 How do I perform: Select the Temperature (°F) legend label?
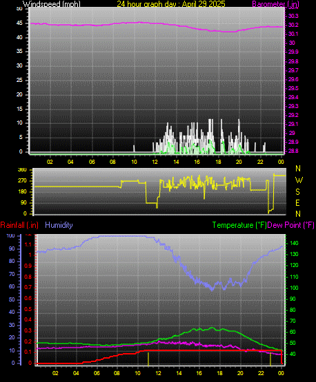click(x=239, y=225)
